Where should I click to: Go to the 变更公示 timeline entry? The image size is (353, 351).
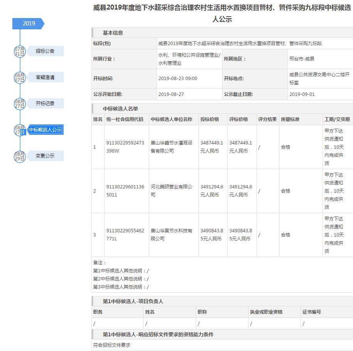tap(45, 156)
